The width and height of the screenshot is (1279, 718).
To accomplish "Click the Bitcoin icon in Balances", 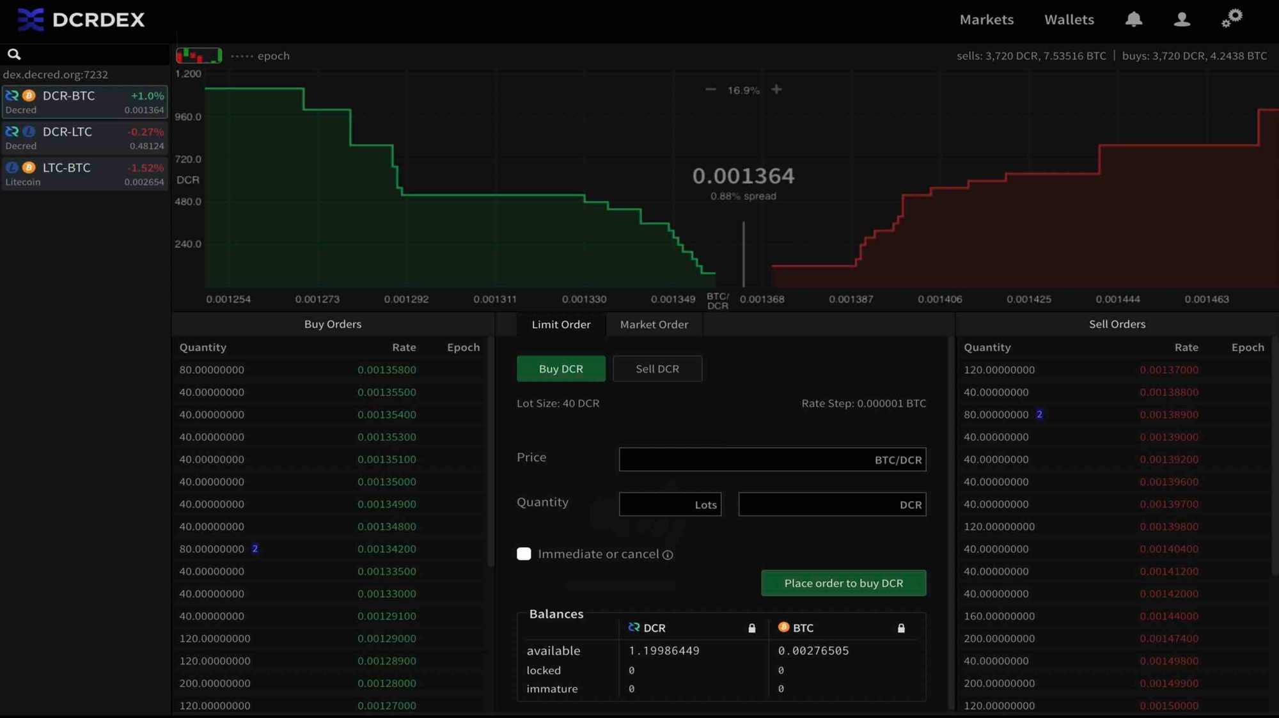I will pos(783,627).
